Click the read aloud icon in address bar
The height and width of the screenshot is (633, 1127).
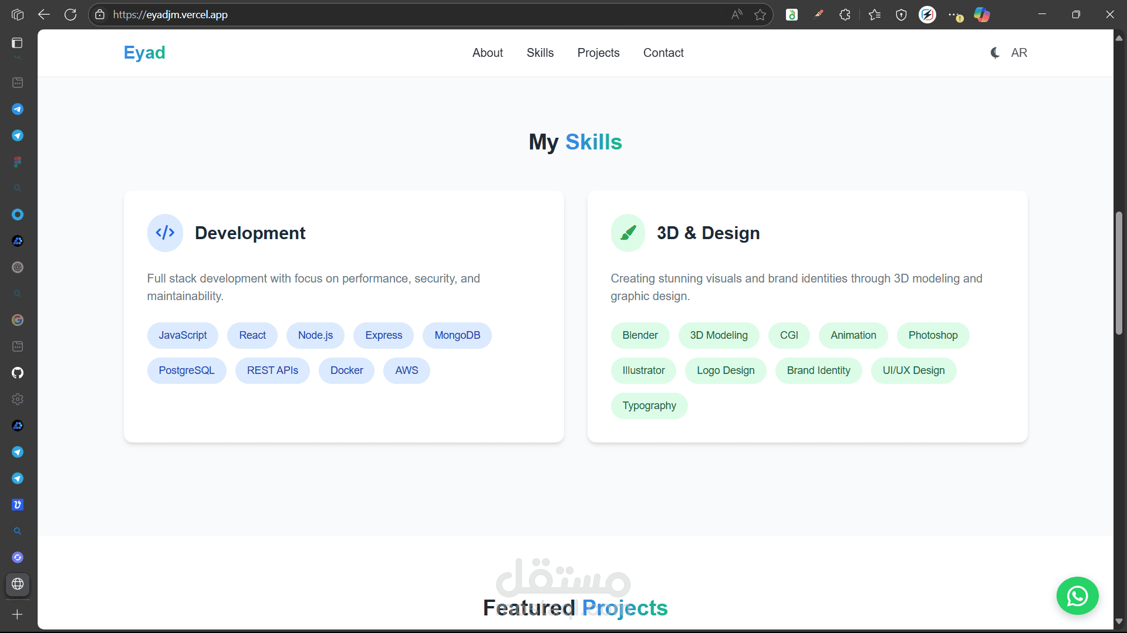pyautogui.click(x=737, y=15)
